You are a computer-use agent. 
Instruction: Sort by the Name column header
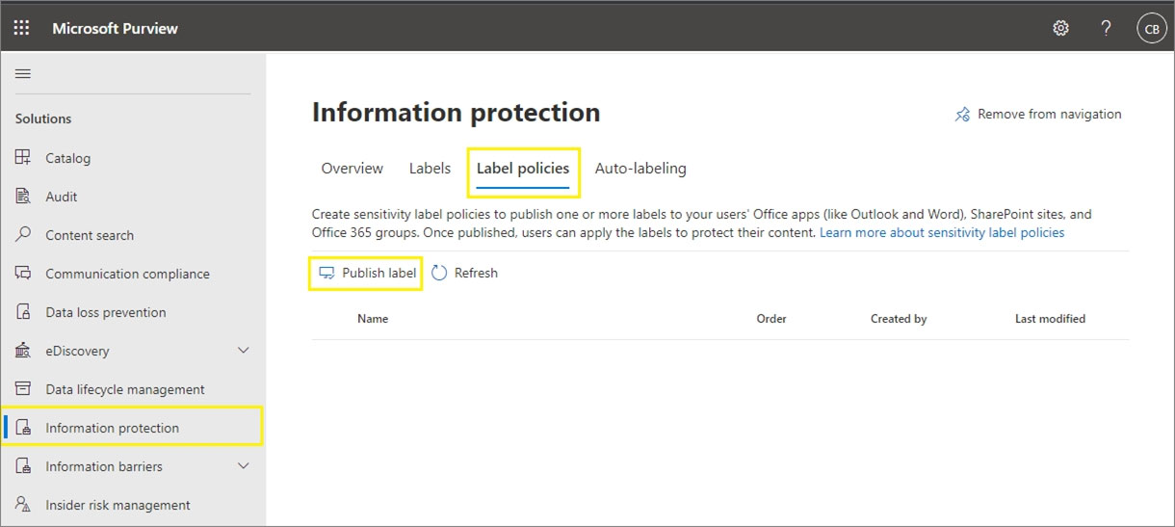pyautogui.click(x=373, y=318)
